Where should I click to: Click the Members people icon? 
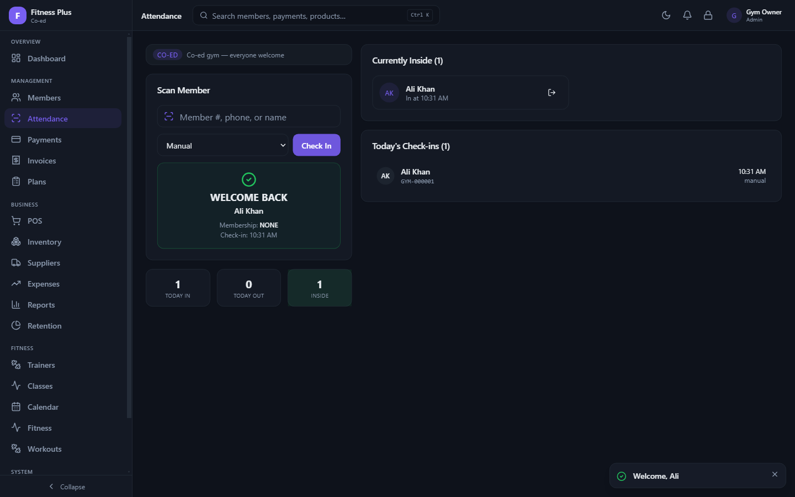[16, 98]
